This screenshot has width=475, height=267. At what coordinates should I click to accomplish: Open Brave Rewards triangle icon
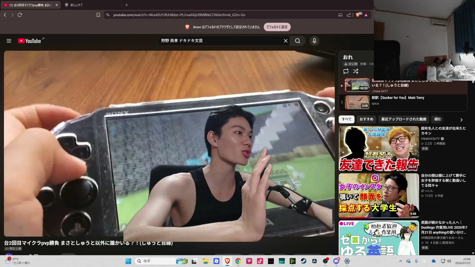coord(366,15)
